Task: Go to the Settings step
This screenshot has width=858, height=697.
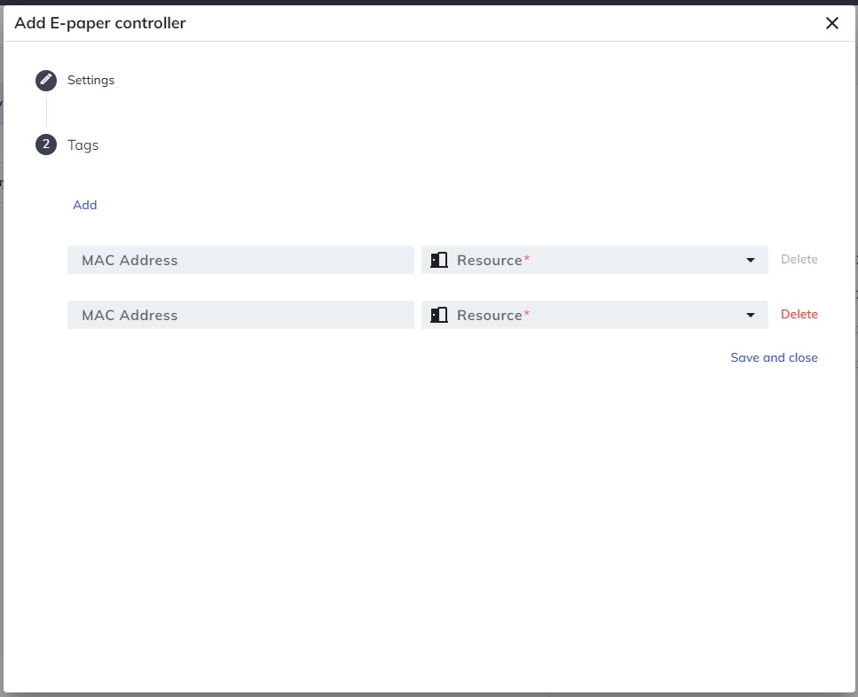Action: coord(91,81)
